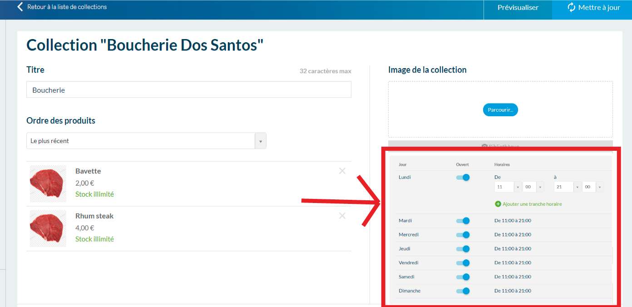
Task: Toggle the Samedi open switch
Action: pos(463,277)
